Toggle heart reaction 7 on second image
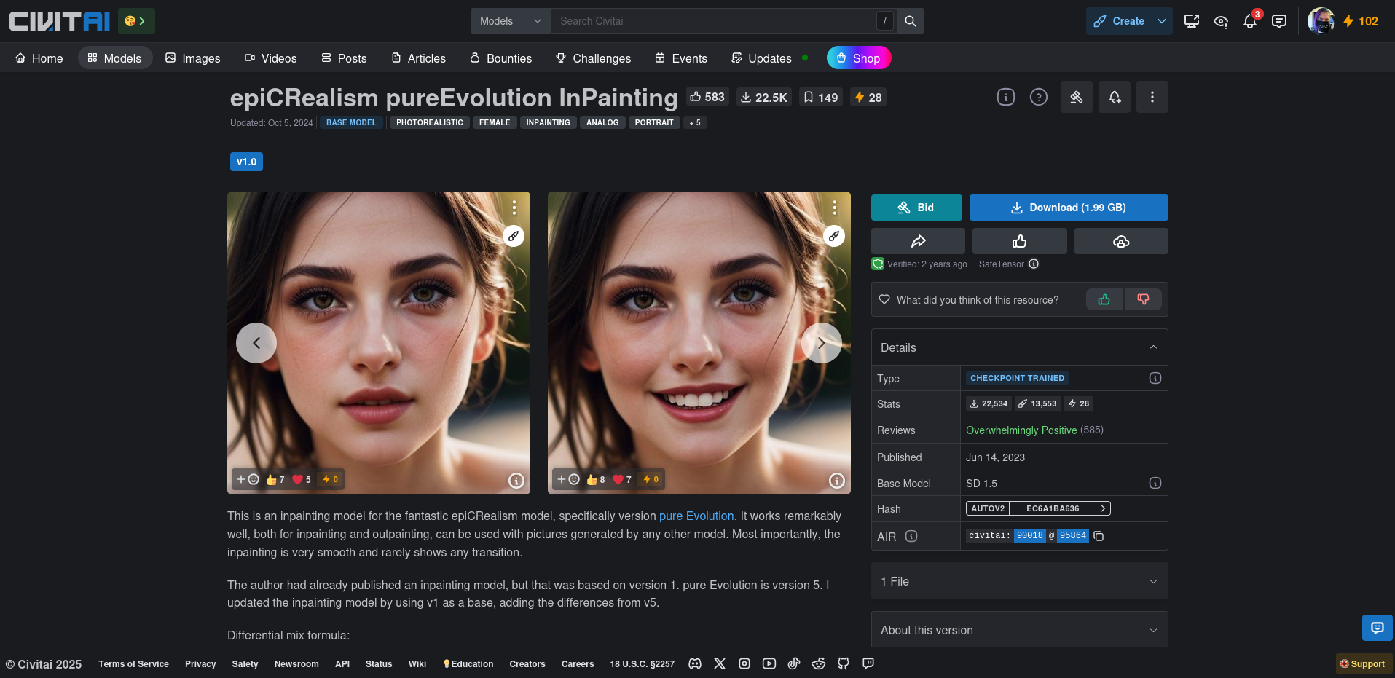1395x678 pixels. tap(622, 479)
